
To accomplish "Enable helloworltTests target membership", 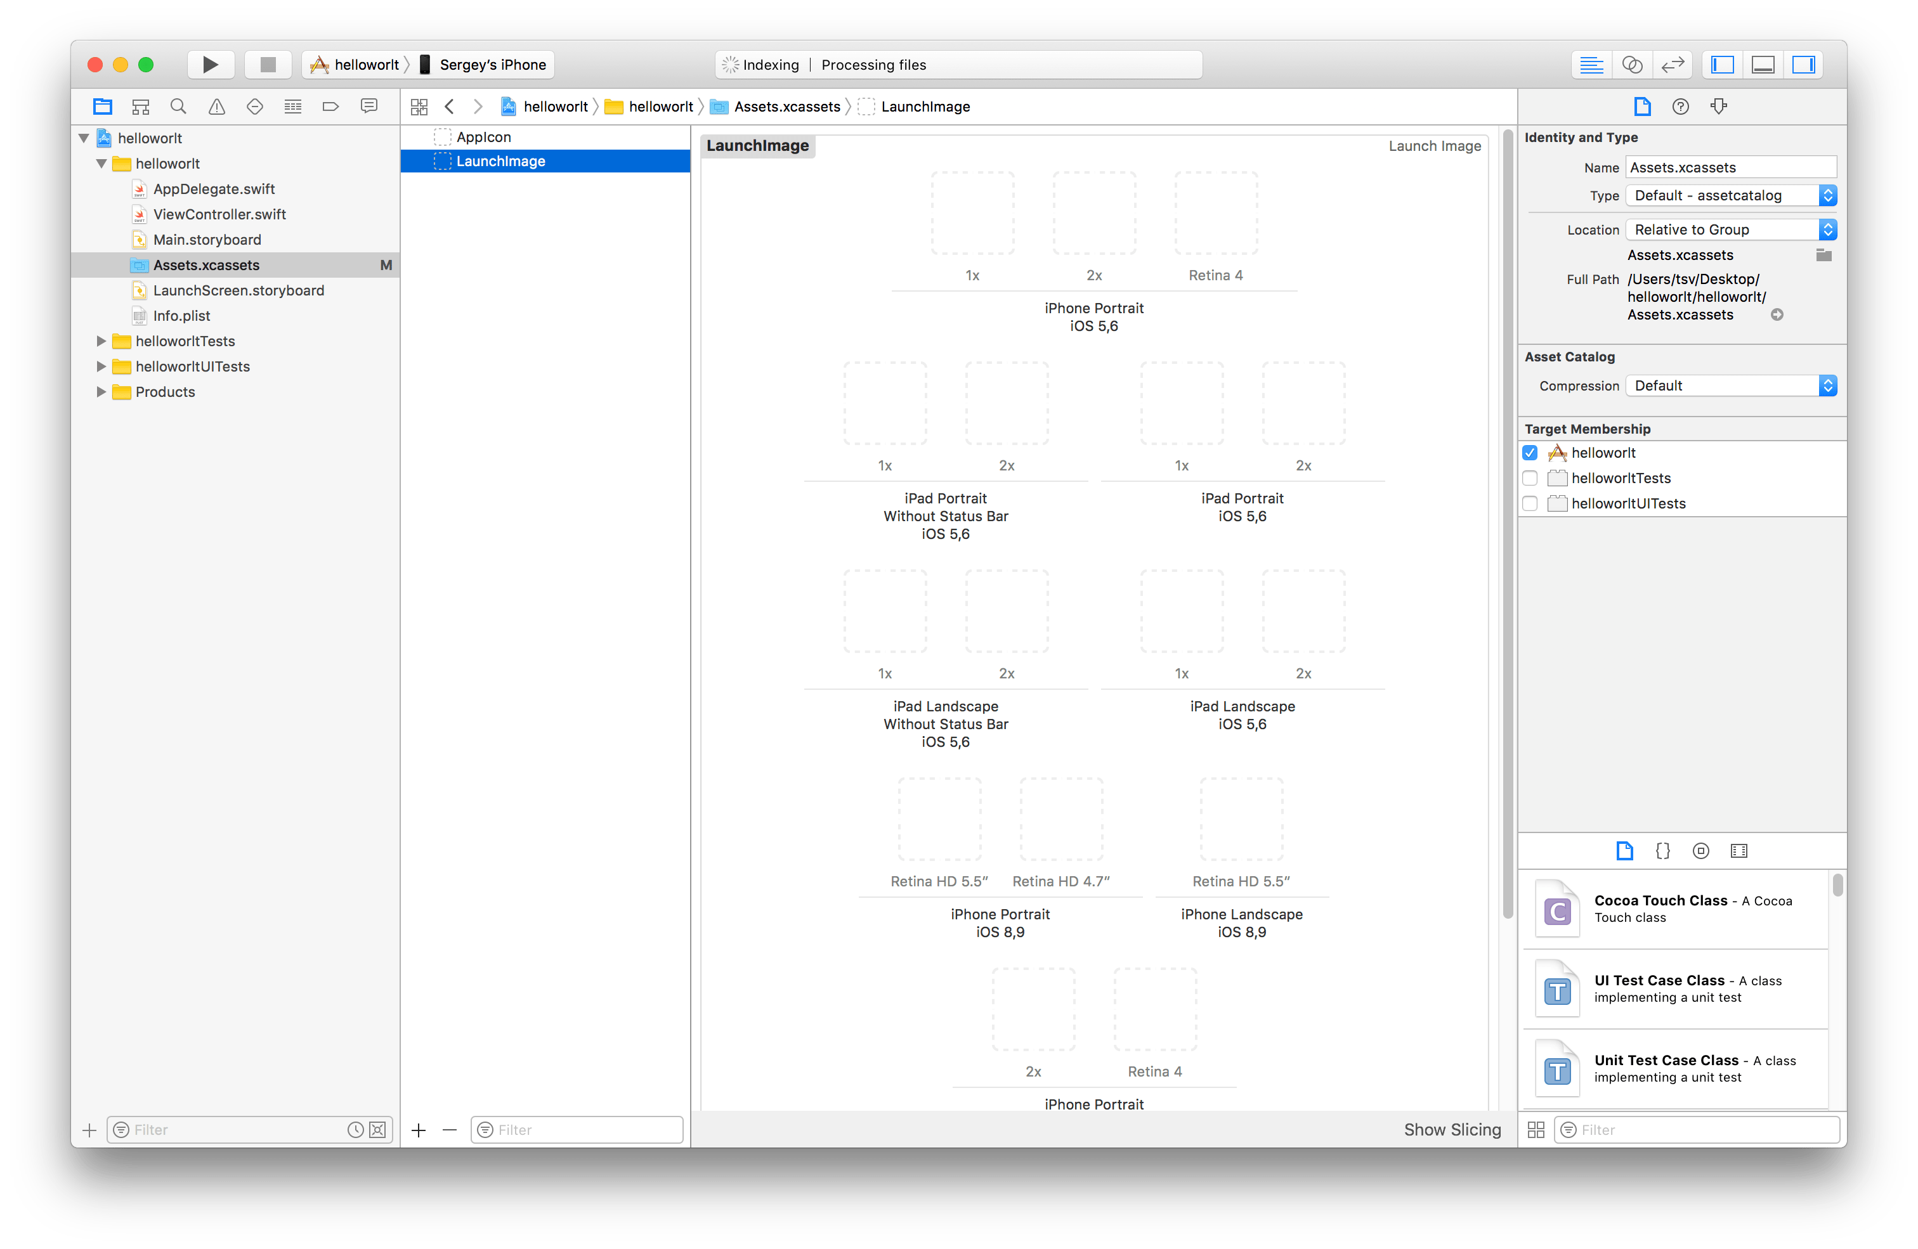I will (1530, 478).
